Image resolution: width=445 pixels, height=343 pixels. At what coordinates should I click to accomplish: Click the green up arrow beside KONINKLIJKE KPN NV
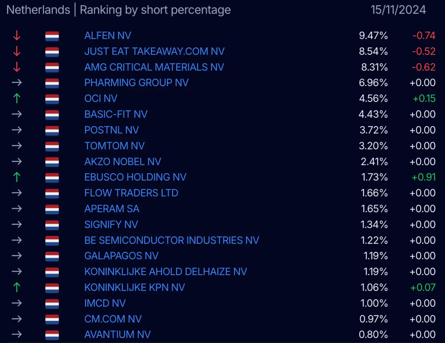pyautogui.click(x=17, y=287)
